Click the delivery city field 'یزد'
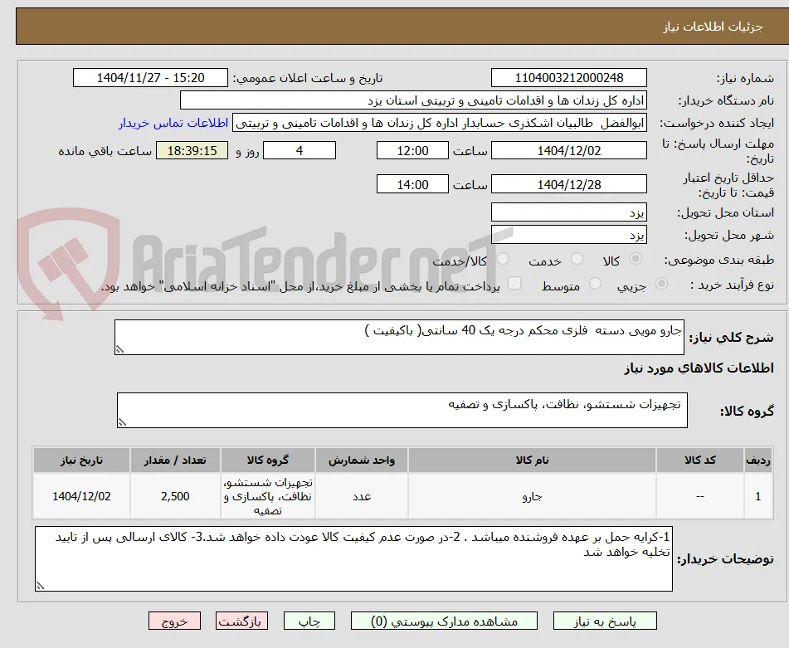Screen dimensions: 789x648 click(x=568, y=235)
